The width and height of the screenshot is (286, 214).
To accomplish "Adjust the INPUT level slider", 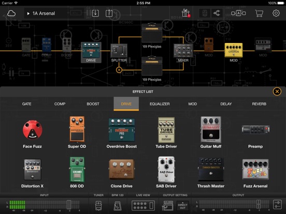I will (x=69, y=205).
